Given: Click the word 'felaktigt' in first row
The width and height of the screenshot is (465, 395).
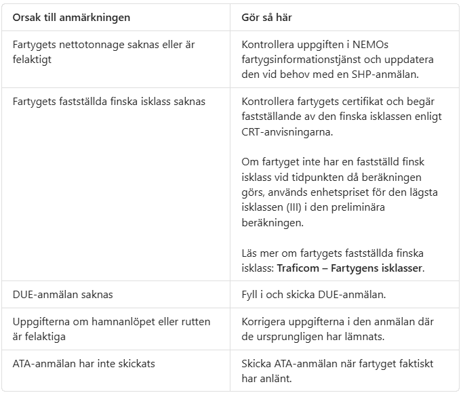Looking at the screenshot, I should 32,60.
